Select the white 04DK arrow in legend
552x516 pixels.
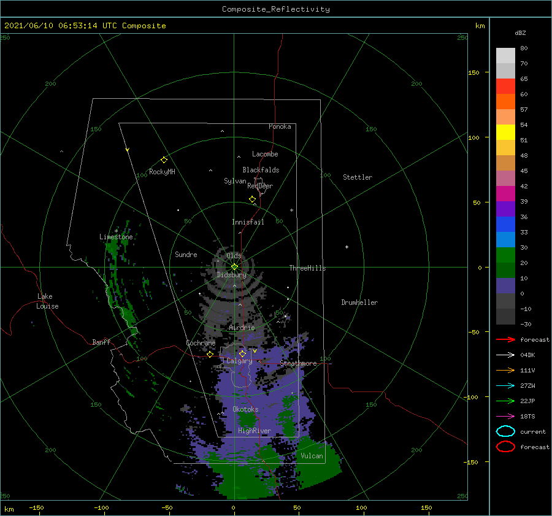coord(505,355)
